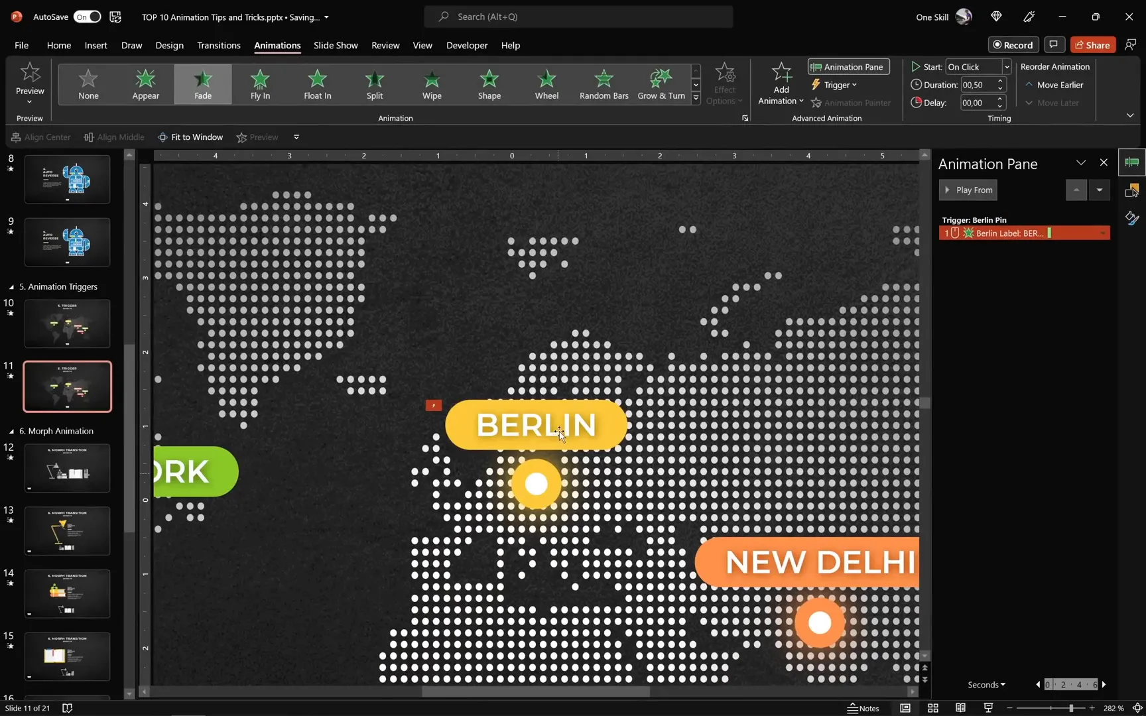Image resolution: width=1146 pixels, height=716 pixels.
Task: Toggle AutoSave switch off
Action: click(88, 17)
